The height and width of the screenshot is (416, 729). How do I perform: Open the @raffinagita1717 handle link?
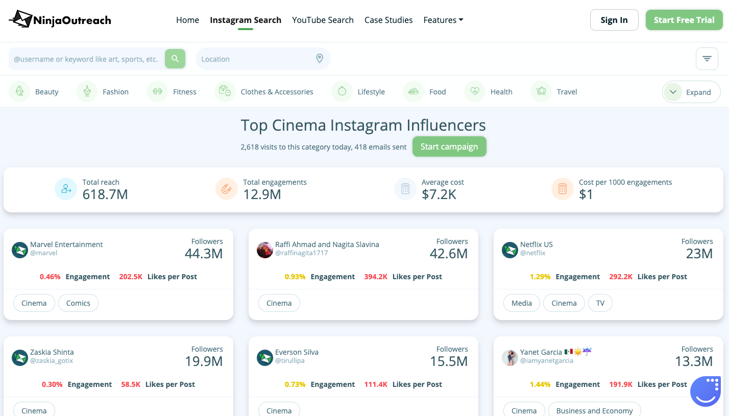click(302, 253)
